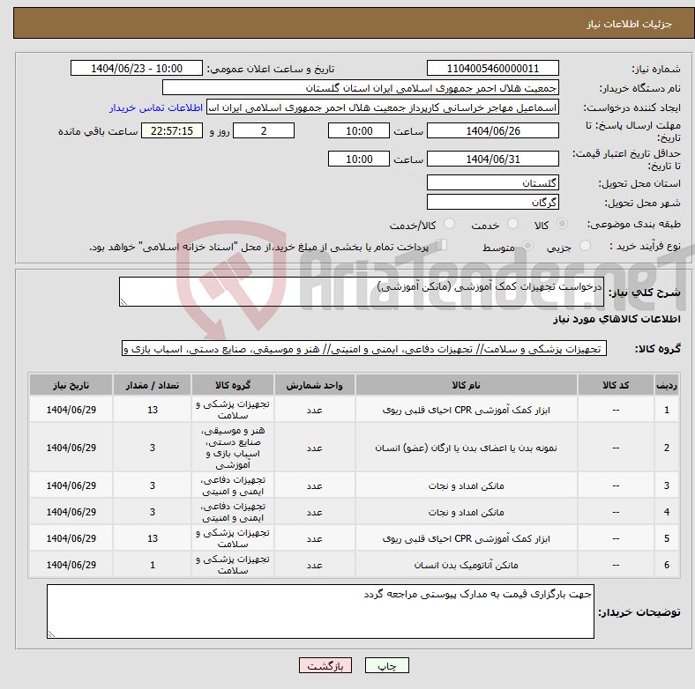Click row 4 item مانکن امداد و نجات
Screen dimensions: 695x689
[x=466, y=512]
